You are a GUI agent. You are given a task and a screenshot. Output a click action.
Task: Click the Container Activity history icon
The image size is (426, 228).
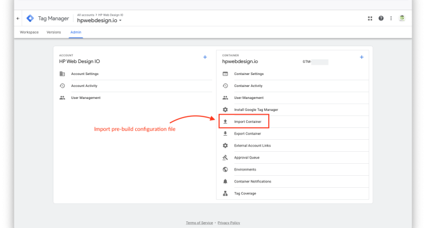coord(225,86)
